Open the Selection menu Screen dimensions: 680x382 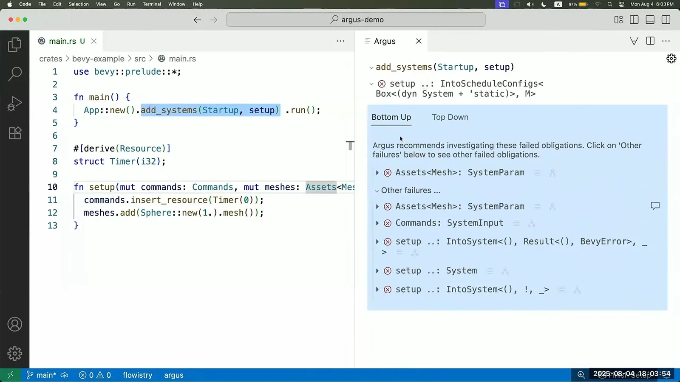[79, 4]
